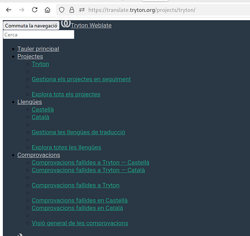Screen dimensions: 250x236
Task: Open the tracking protection shield icon
Action: point(62,10)
